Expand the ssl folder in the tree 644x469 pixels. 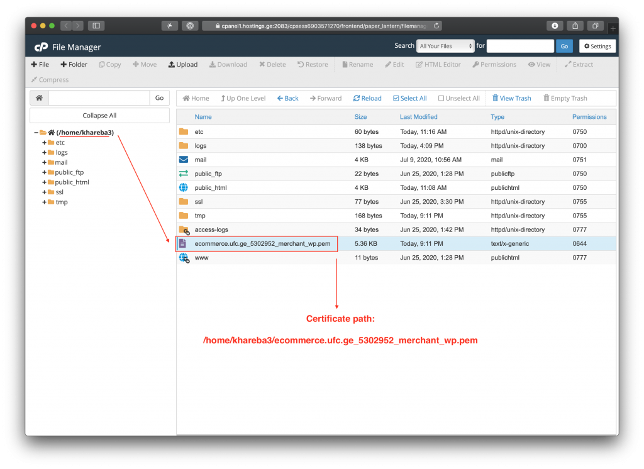click(x=45, y=192)
